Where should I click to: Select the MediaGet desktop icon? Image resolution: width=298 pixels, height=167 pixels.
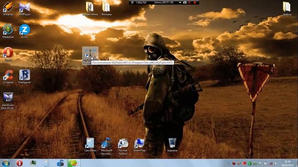click(x=8, y=31)
